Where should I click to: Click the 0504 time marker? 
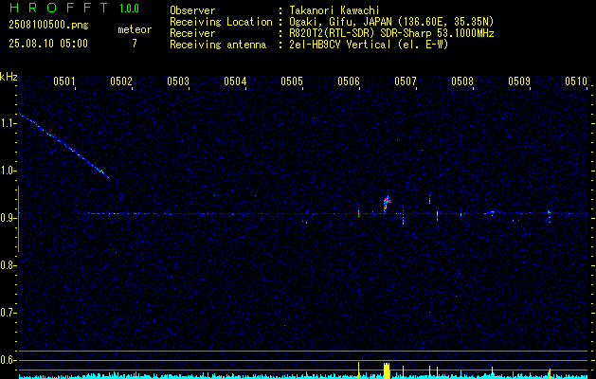(235, 81)
